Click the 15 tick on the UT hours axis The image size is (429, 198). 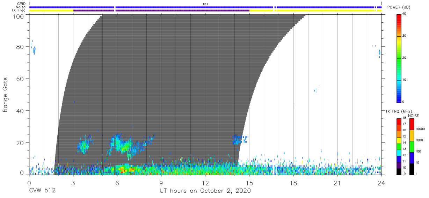[x=249, y=183]
